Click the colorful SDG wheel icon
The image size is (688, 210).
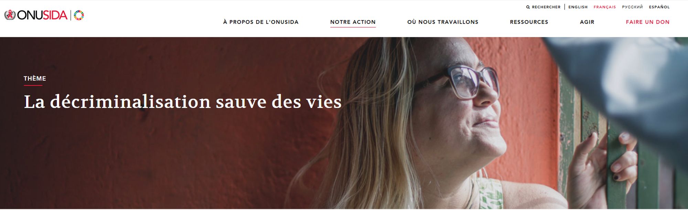coord(79,15)
